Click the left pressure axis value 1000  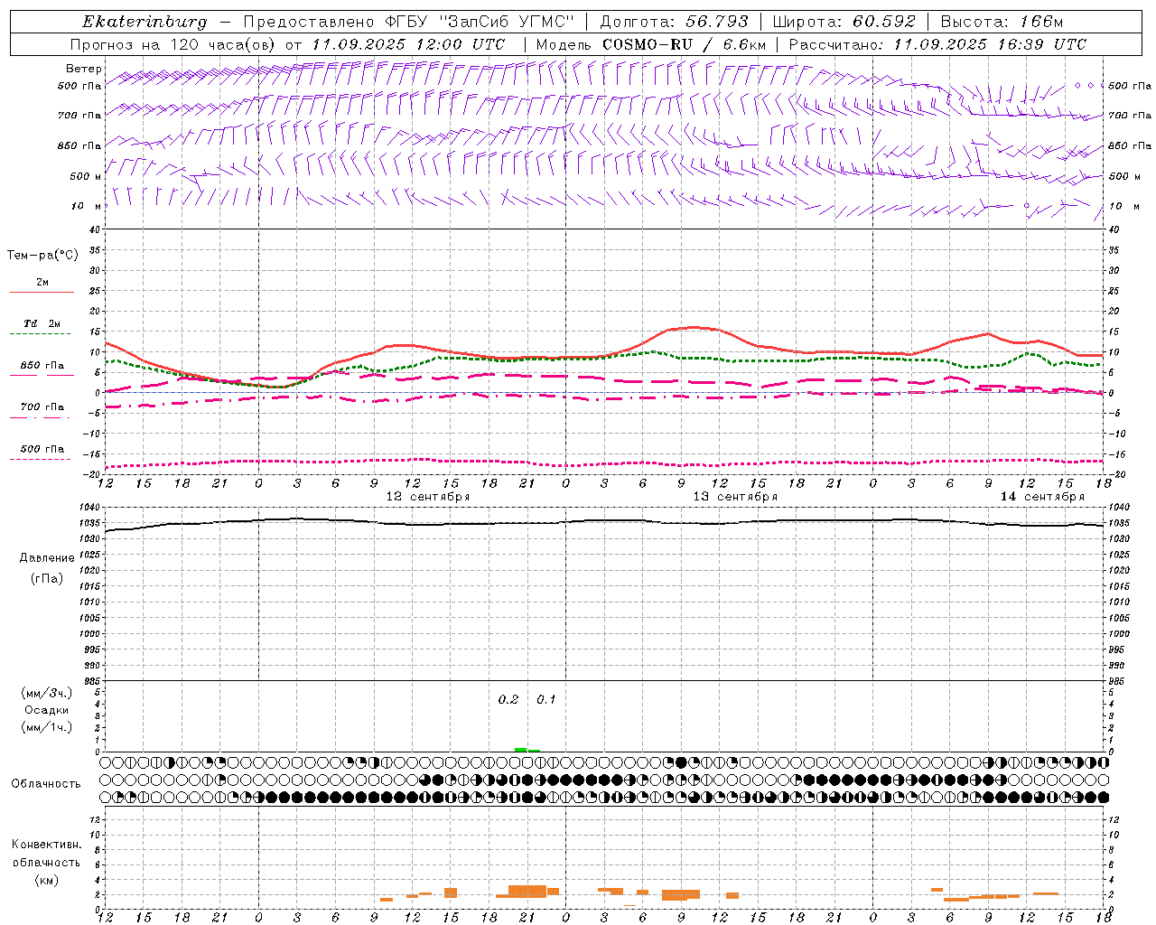click(x=89, y=634)
